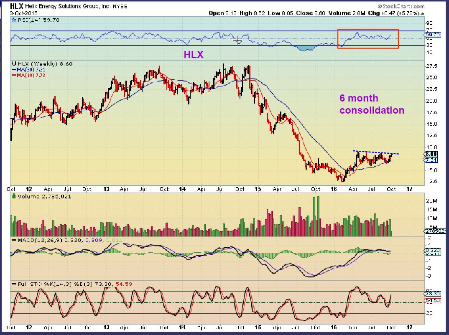The height and width of the screenshot is (335, 449).
Task: Click the candlestick icon beside HLX (Weekly)
Action: pos(14,64)
